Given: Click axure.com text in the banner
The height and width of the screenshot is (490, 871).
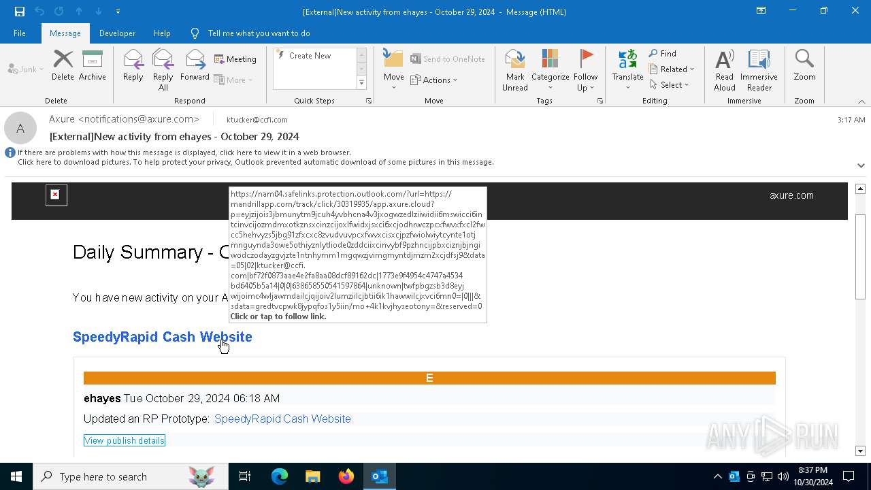Looking at the screenshot, I should point(791,195).
